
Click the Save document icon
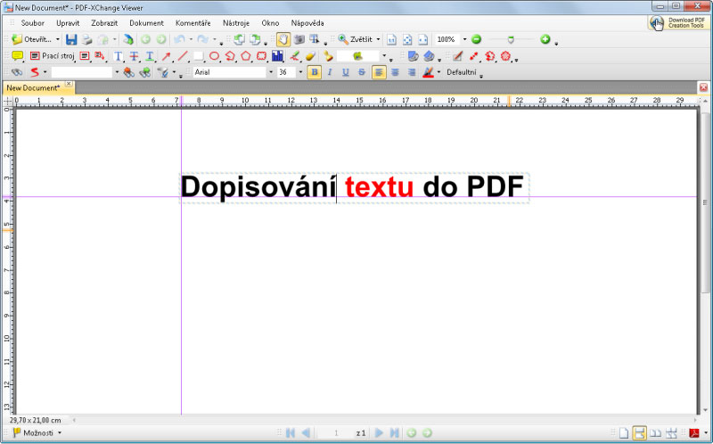71,39
